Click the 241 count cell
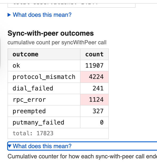 pyautogui.click(x=94, y=88)
